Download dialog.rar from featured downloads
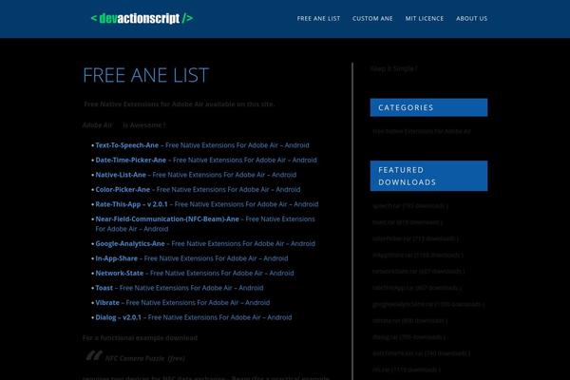570x380 pixels. [x=408, y=337]
